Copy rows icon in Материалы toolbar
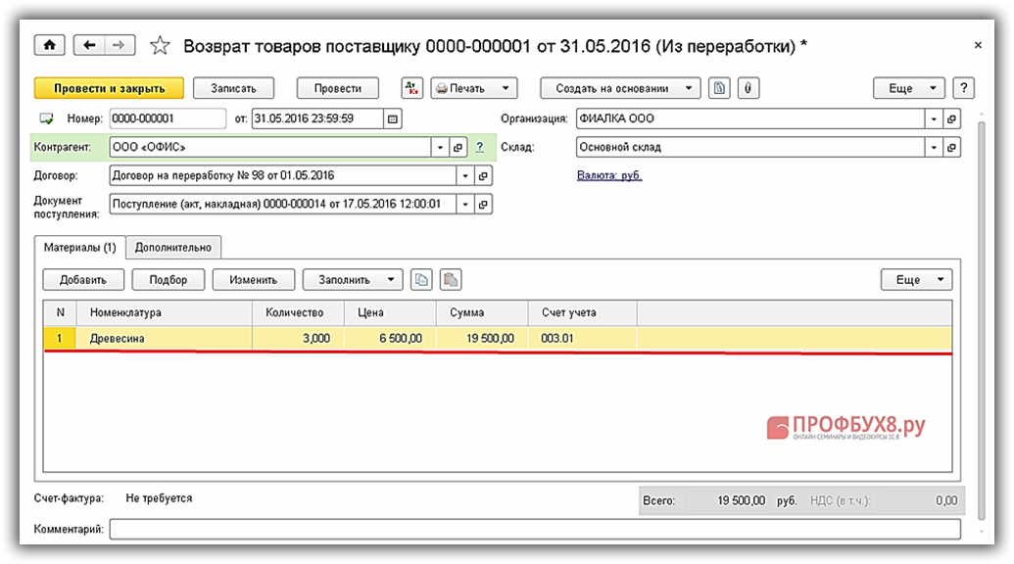The width and height of the screenshot is (1014, 564). click(x=421, y=280)
